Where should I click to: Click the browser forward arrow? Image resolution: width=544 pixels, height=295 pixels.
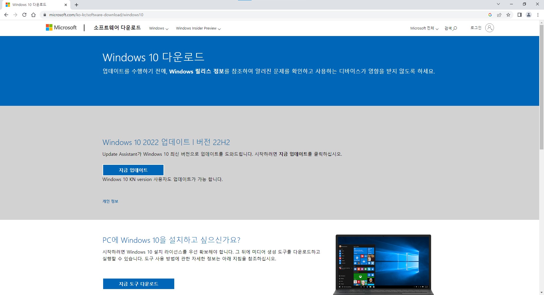[15, 15]
